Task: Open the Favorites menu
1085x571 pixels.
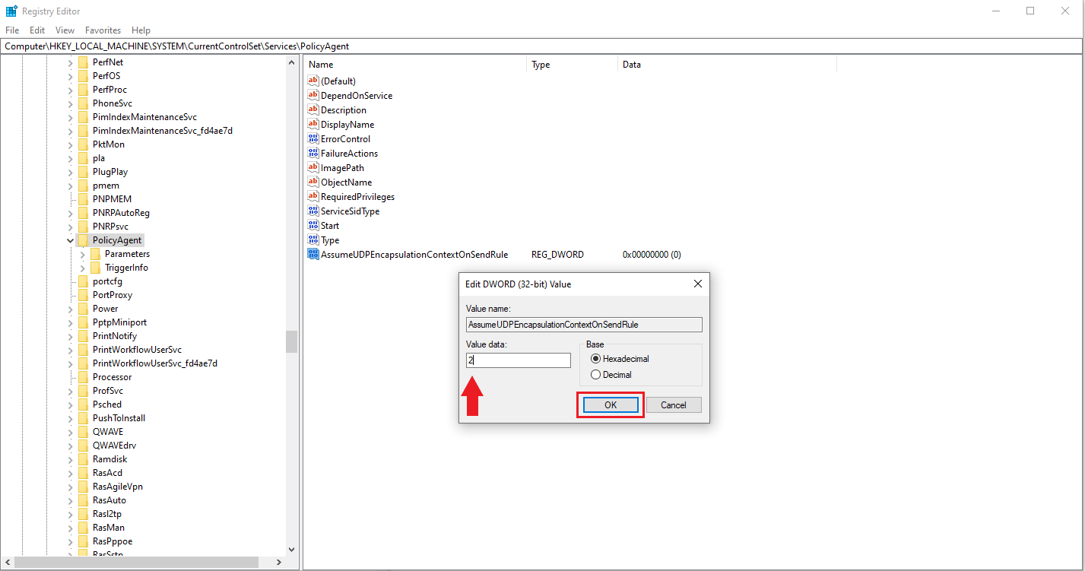Action: [x=103, y=30]
